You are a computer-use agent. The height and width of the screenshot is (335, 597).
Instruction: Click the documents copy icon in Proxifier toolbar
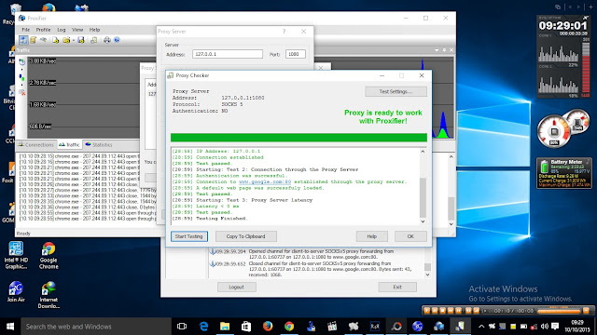pos(93,40)
